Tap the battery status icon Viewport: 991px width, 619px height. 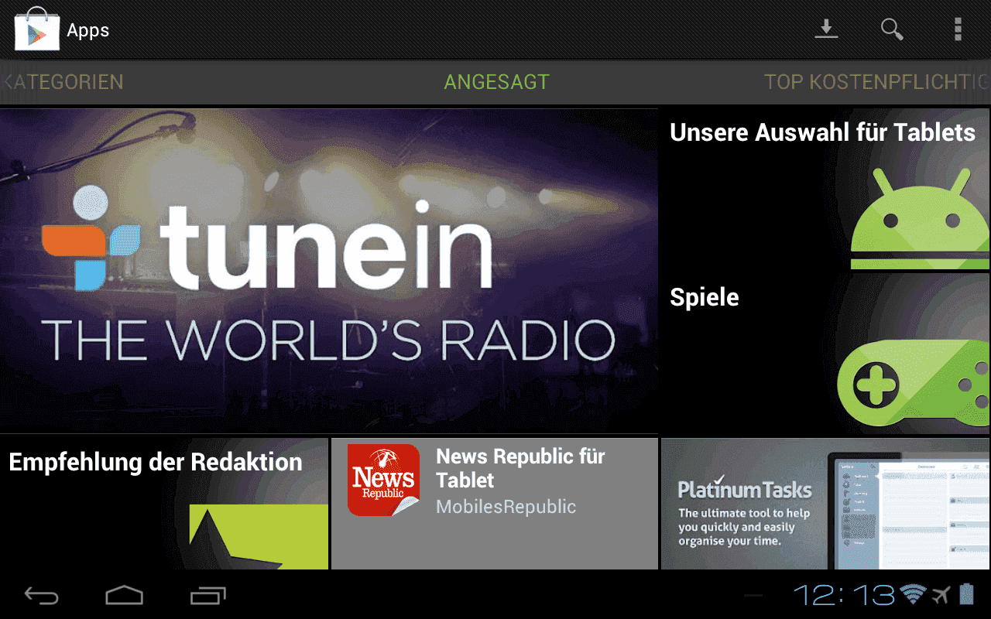pos(966,594)
